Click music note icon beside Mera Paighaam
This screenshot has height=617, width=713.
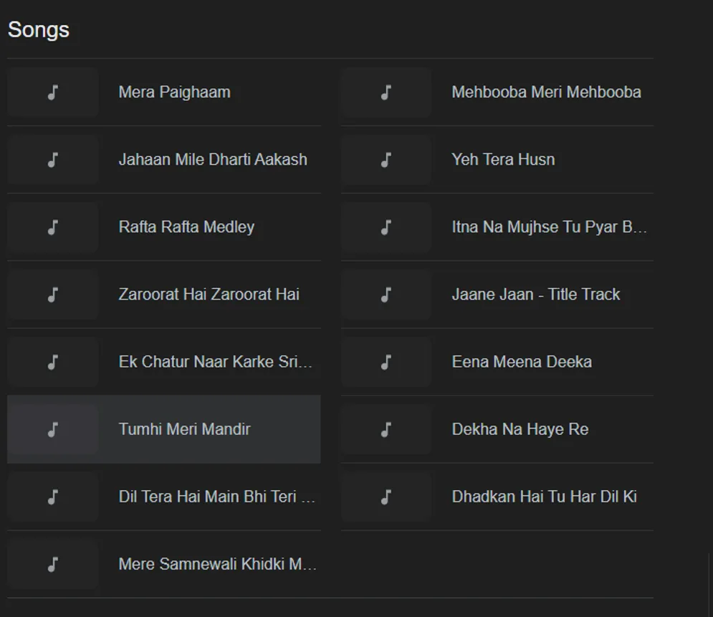[52, 92]
